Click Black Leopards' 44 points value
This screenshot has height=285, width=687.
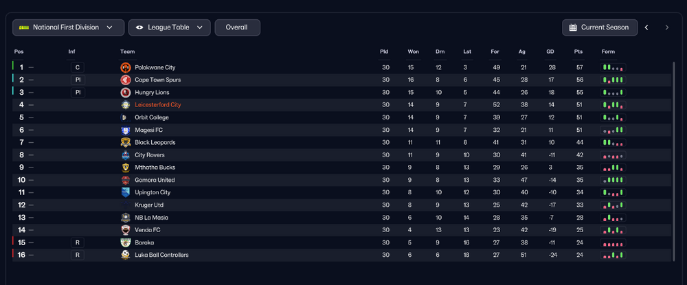[580, 142]
